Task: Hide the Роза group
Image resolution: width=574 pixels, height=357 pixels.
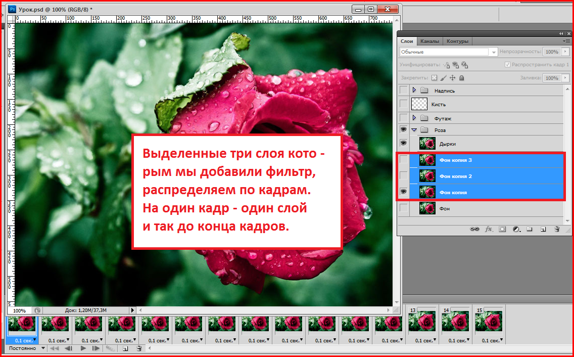Action: tap(403, 129)
